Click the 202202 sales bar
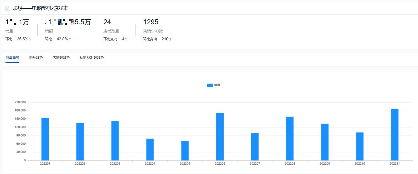Image resolution: width=418 pixels, height=174 pixels. click(80, 142)
